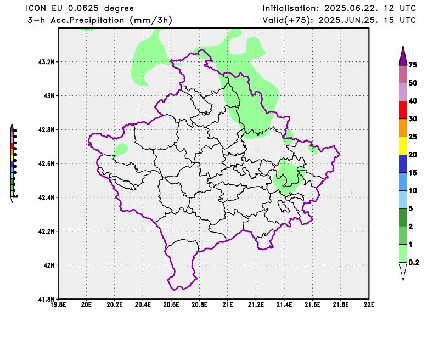Click the legend value label '20'
Image resolution: width=439 pixels, height=339 pixels.
click(x=413, y=155)
